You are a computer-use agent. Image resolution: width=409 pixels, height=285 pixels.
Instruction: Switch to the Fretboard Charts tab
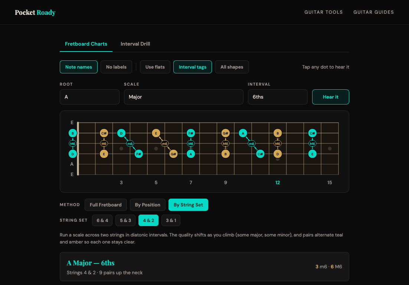pos(86,44)
